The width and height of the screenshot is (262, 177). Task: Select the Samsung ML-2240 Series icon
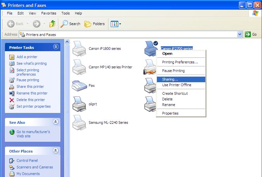(79, 123)
